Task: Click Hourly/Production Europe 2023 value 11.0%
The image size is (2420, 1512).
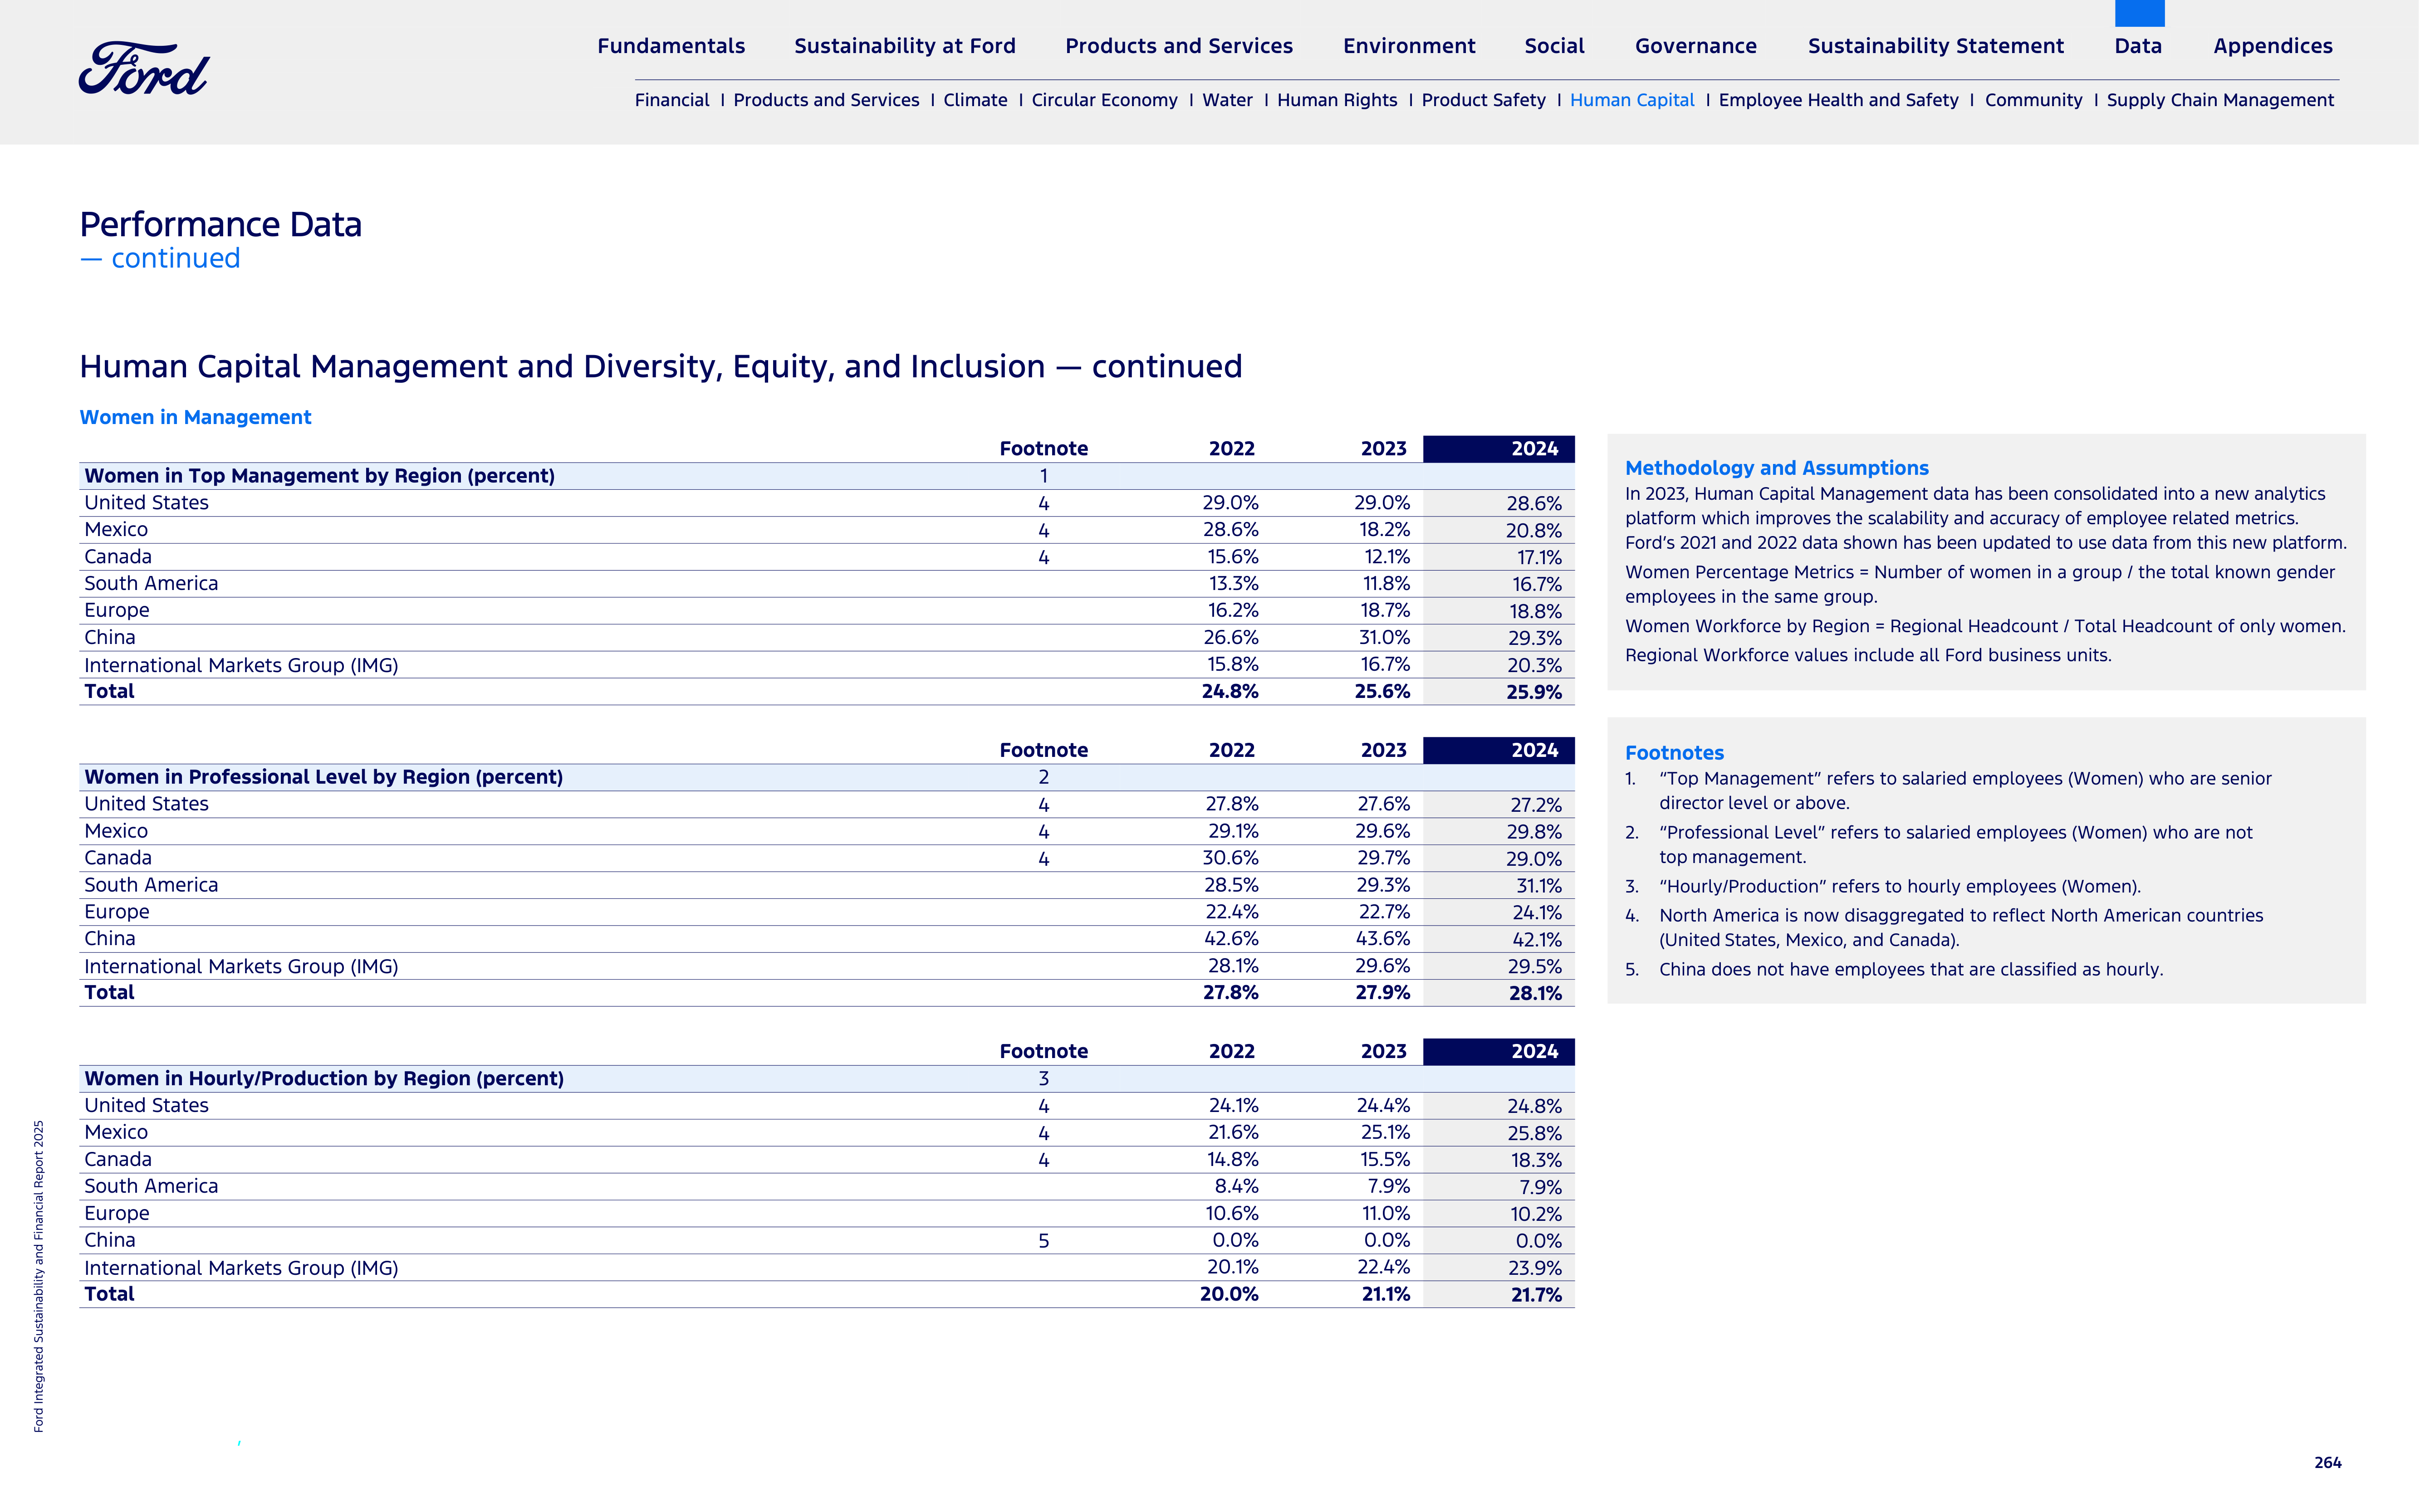Action: tap(1386, 1213)
